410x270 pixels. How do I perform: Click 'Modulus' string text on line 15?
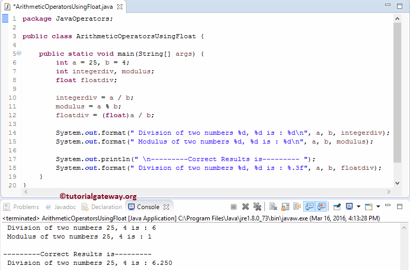pyautogui.click(x=153, y=141)
